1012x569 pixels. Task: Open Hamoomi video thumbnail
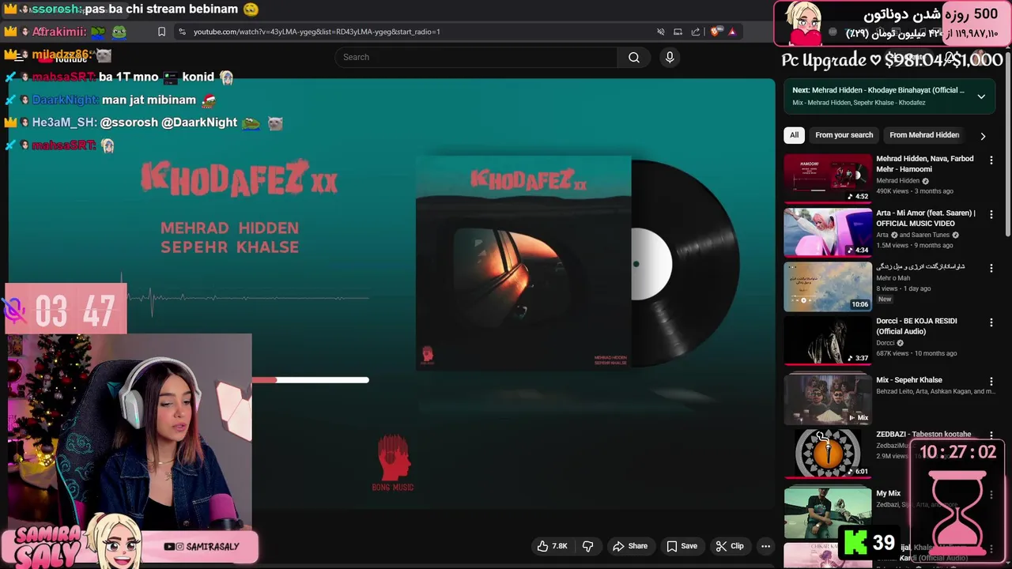(x=828, y=178)
